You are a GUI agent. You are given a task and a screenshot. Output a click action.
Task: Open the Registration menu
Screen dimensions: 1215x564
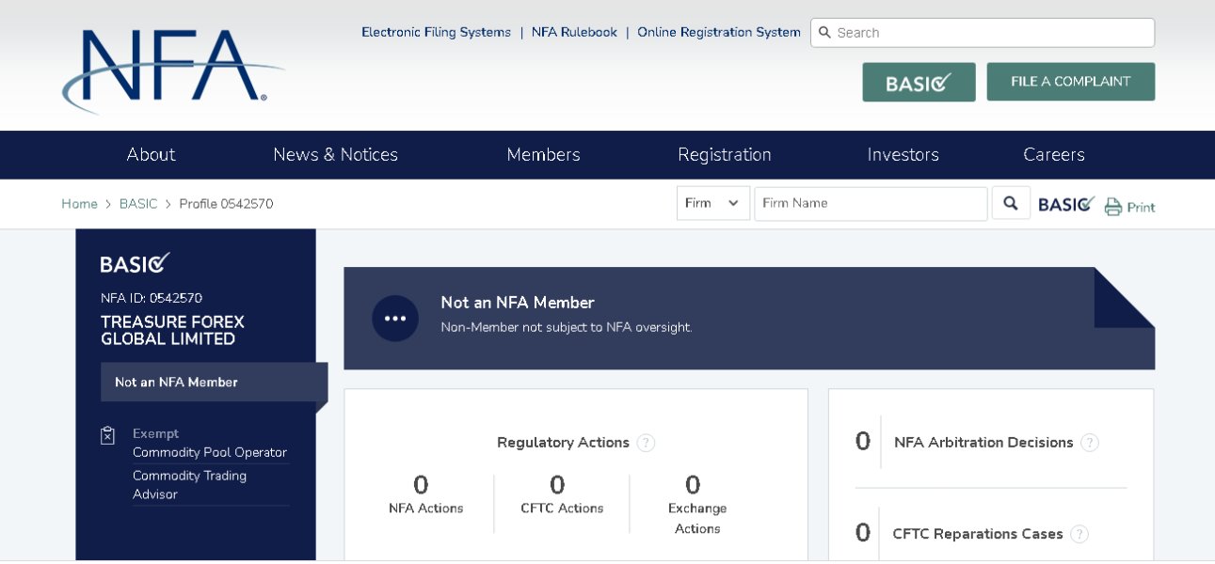pyautogui.click(x=724, y=154)
